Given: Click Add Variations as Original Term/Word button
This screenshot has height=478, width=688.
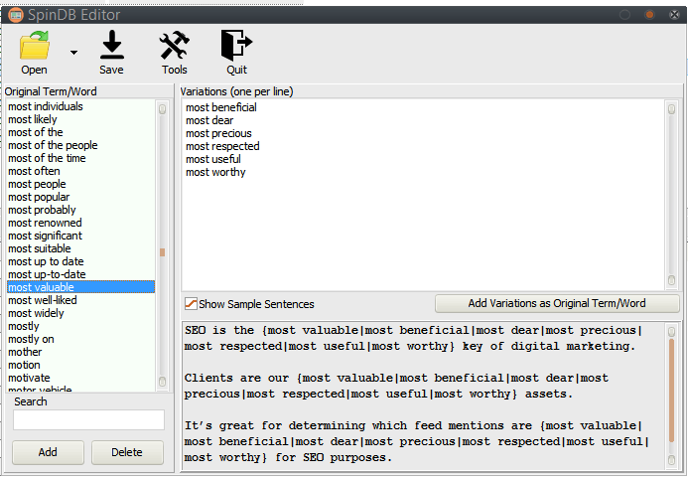Looking at the screenshot, I should (x=557, y=303).
